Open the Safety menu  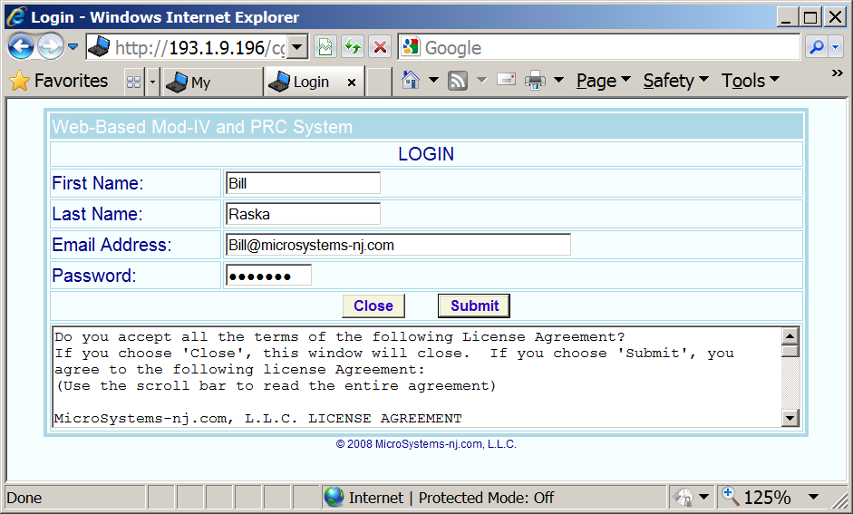point(675,81)
